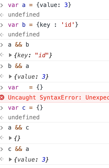Viewport: 109px width, 168px height.
Task: Expand the {key: "id"} object result
Action: (10, 55)
